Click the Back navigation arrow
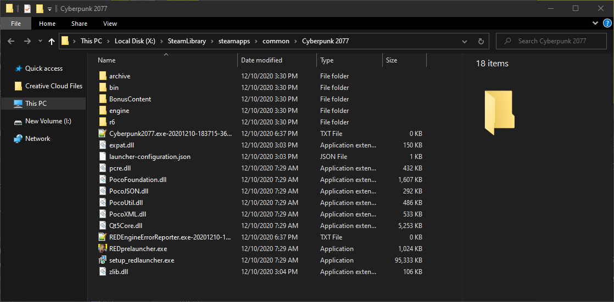The height and width of the screenshot is (302, 614). tap(12, 41)
